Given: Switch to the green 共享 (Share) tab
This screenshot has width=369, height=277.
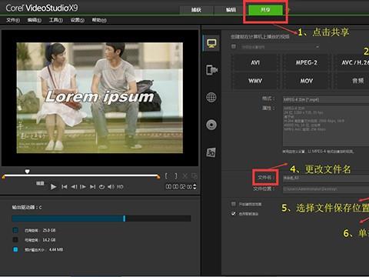Looking at the screenshot, I should pyautogui.click(x=265, y=10).
